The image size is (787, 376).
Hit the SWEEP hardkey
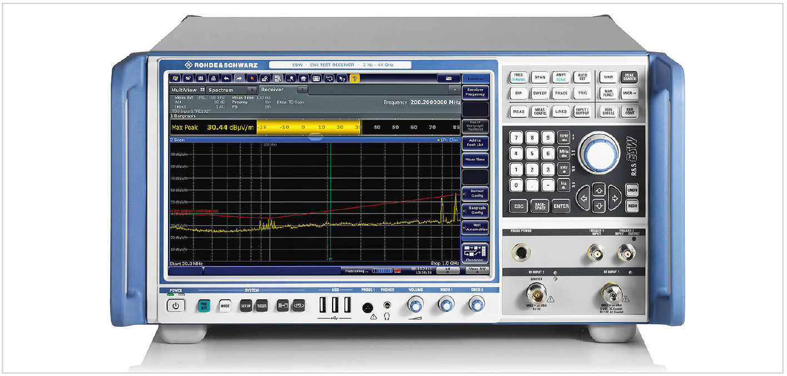(x=539, y=93)
